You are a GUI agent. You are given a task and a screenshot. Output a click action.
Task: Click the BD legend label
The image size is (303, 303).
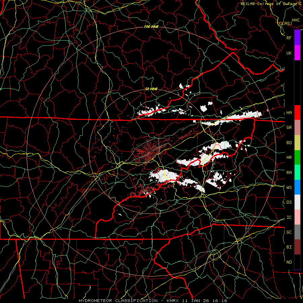[289, 143]
